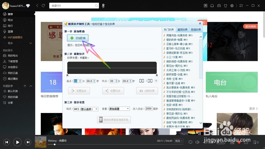The height and width of the screenshot is (149, 265).
Task: Click the volume speaker icon
Action: click(197, 142)
